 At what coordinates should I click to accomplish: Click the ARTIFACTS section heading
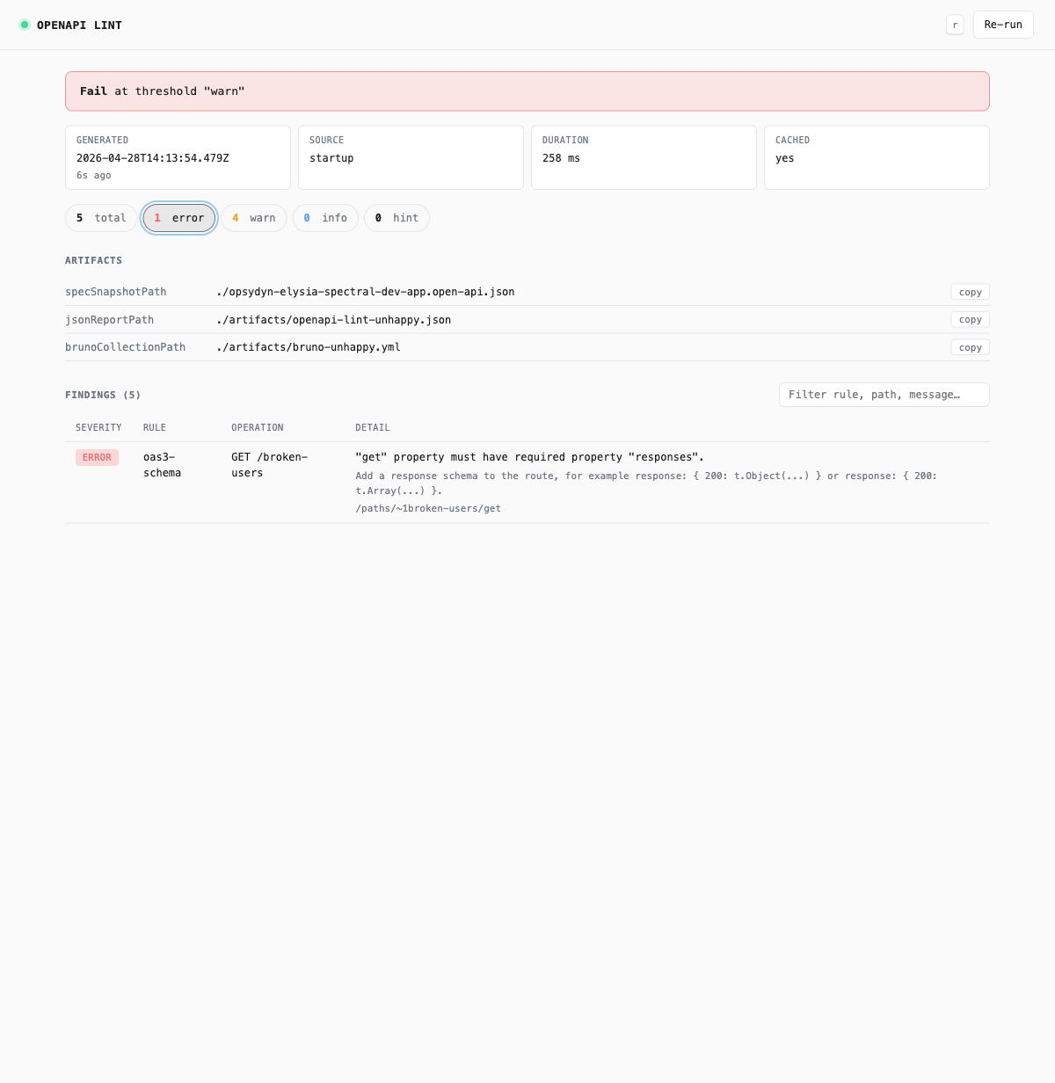(94, 260)
